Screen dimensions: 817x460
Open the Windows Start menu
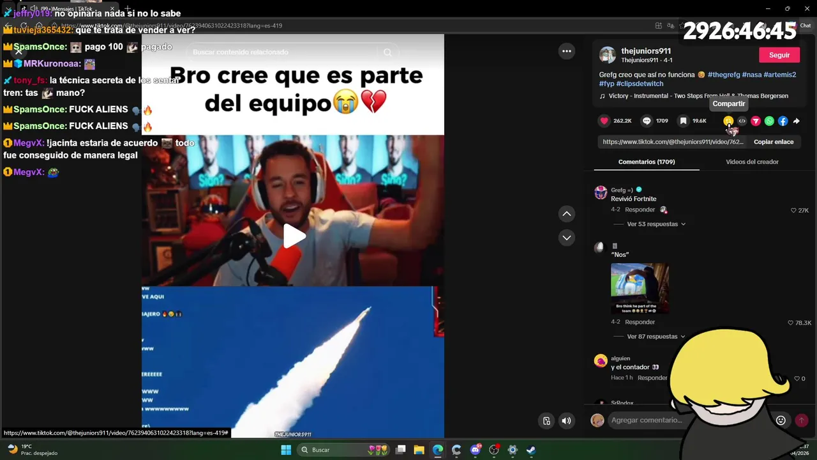pyautogui.click(x=286, y=450)
